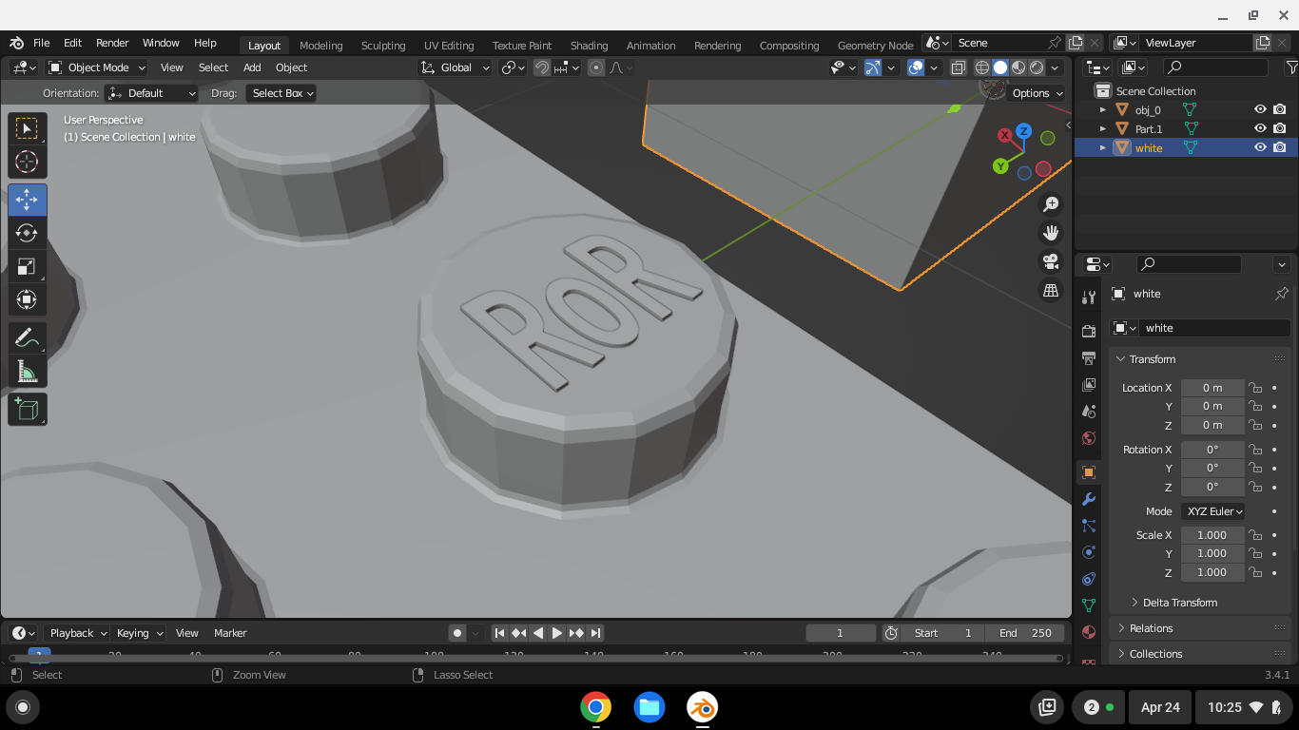Switch to the Sculpting workspace tab
Viewport: 1299px width, 730px height.
coord(383,46)
